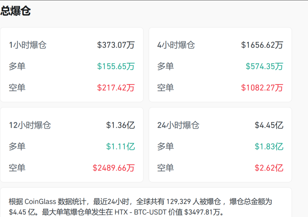Viewport: 308px width, 217px height.
Task: Click the green $1.83亿 long value
Action: 269,147
